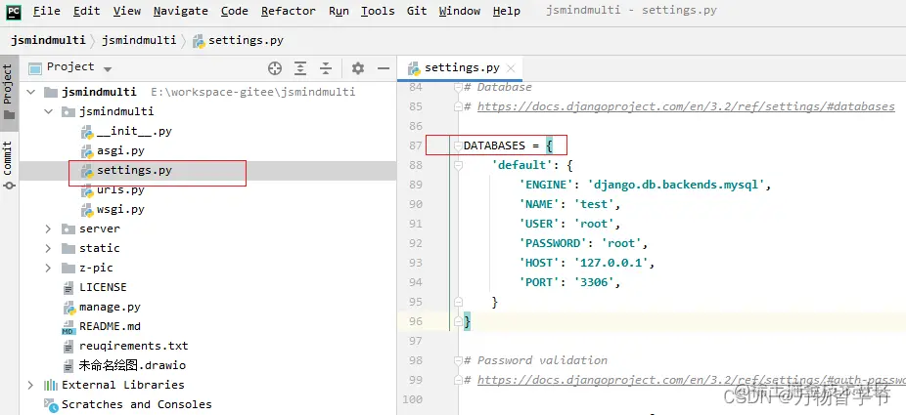
Task: Click the folder icon beside z-pic
Action: pyautogui.click(x=68, y=268)
